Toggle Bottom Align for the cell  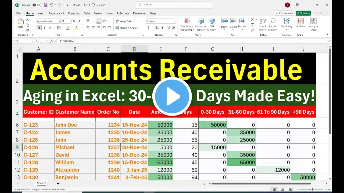tap(99, 21)
